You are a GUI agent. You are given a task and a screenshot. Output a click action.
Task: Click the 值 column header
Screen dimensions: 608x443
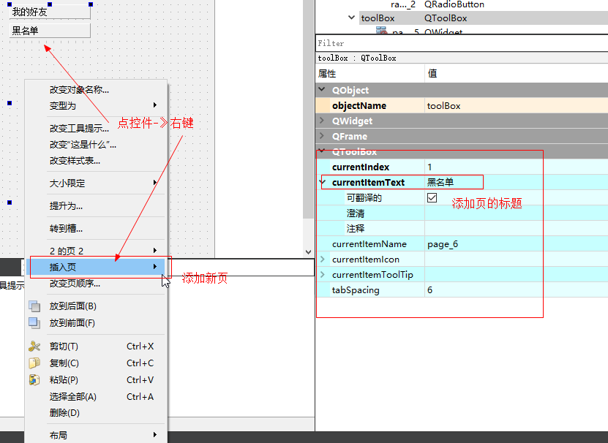point(516,73)
